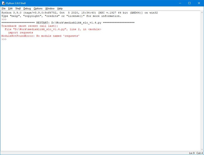Image resolution: width=204 pixels, height=155 pixels.
Task: Click the 'Python 3.9.0 Shell' window title
Action: [16, 3]
